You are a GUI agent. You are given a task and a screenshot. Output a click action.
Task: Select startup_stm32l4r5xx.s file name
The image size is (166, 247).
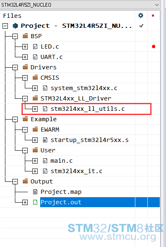point(89,140)
